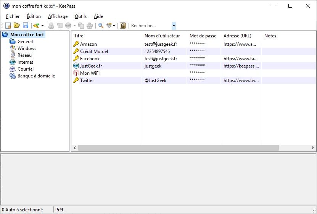Click the Show Entries toolbar icon
Screen dimensions: 317x214
click(109, 26)
